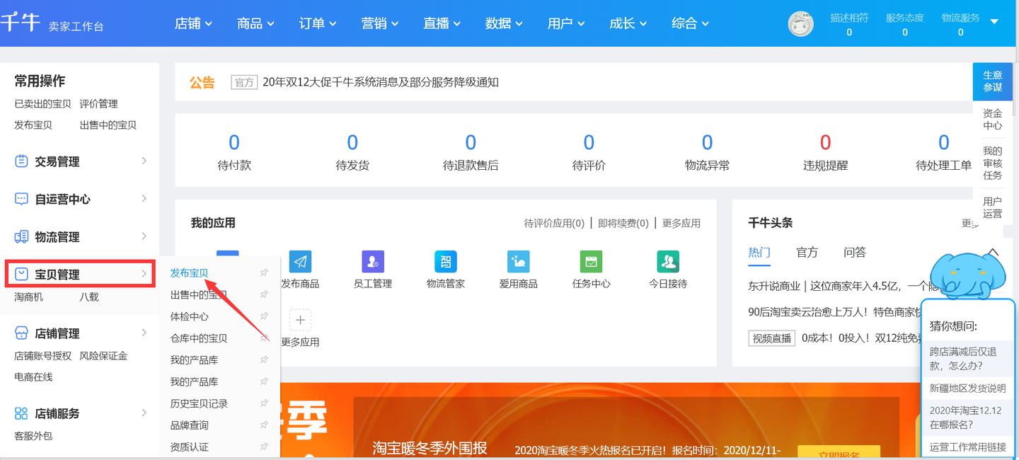Select 资质认证 in the submenu

[x=190, y=447]
